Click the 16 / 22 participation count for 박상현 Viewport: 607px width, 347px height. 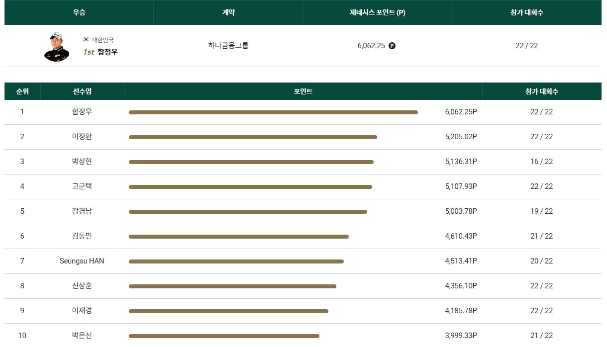(x=541, y=162)
